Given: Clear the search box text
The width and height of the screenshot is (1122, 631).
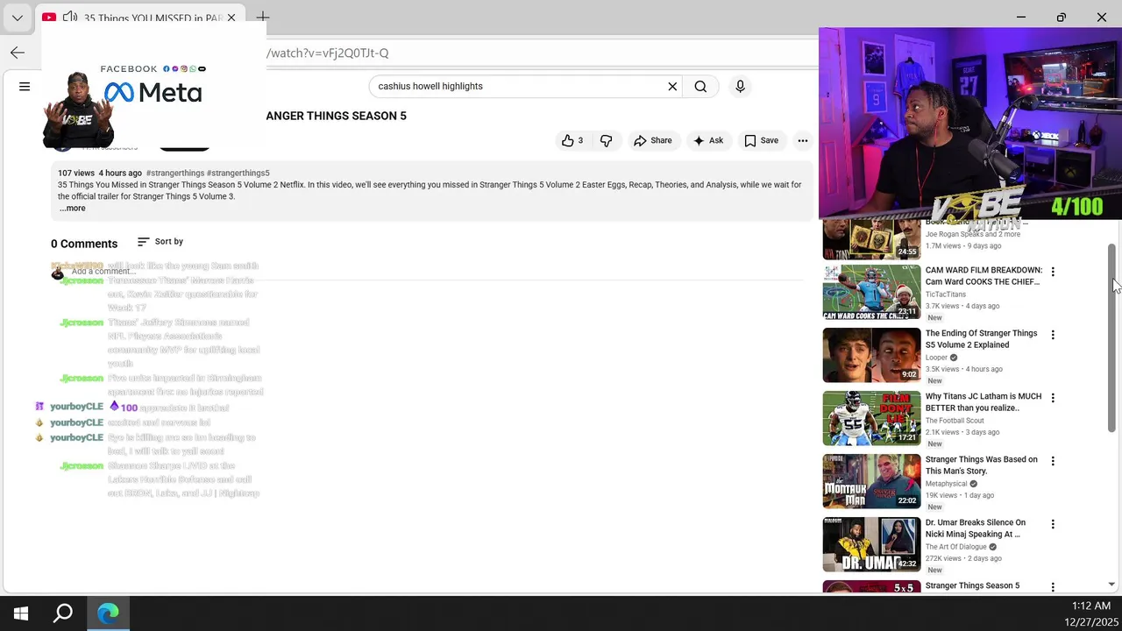Looking at the screenshot, I should point(672,87).
